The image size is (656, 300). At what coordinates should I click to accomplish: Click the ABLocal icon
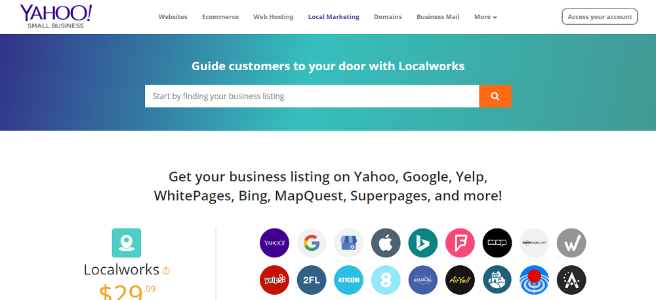(423, 280)
